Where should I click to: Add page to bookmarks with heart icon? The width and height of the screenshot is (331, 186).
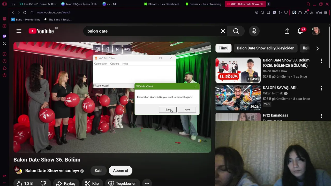pyautogui.click(x=286, y=12)
